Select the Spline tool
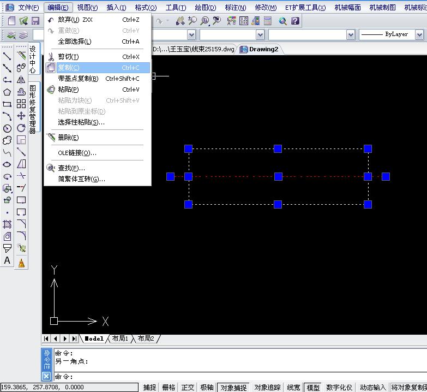The image size is (427, 392). point(7,152)
